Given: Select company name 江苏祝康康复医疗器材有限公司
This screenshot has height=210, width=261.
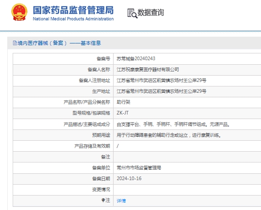Looking at the screenshot, I should point(148,69).
